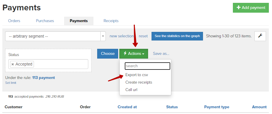Screen dimensions: 272x114
Task: Open the Purchases tab
Action: (x=45, y=21)
